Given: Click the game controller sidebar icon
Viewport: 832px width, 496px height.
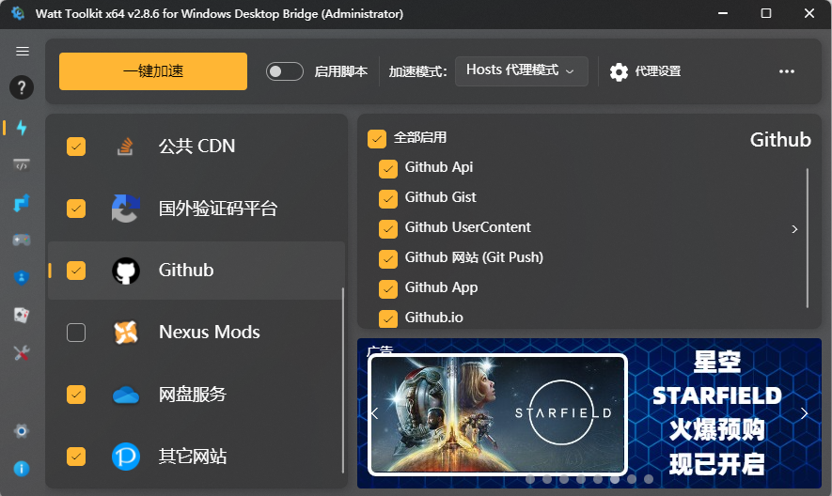Looking at the screenshot, I should (x=22, y=240).
